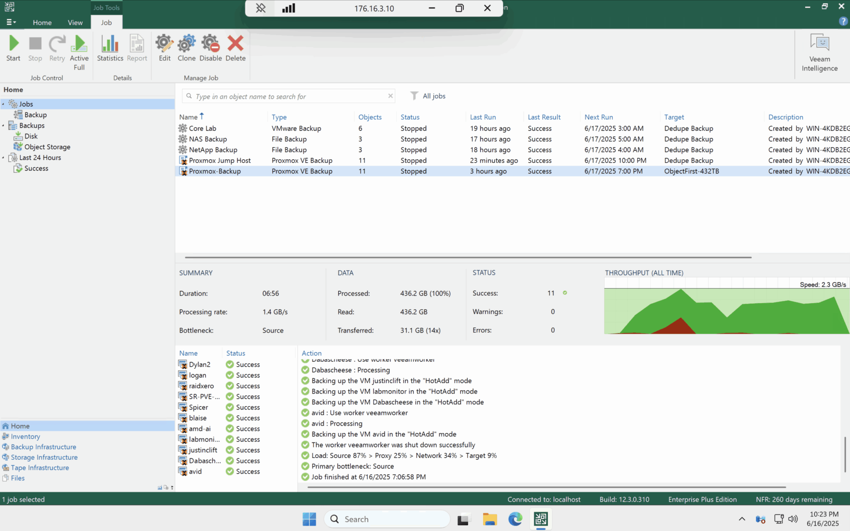Screen dimensions: 850x531
Task: Open the main application menu button
Action: [11, 22]
